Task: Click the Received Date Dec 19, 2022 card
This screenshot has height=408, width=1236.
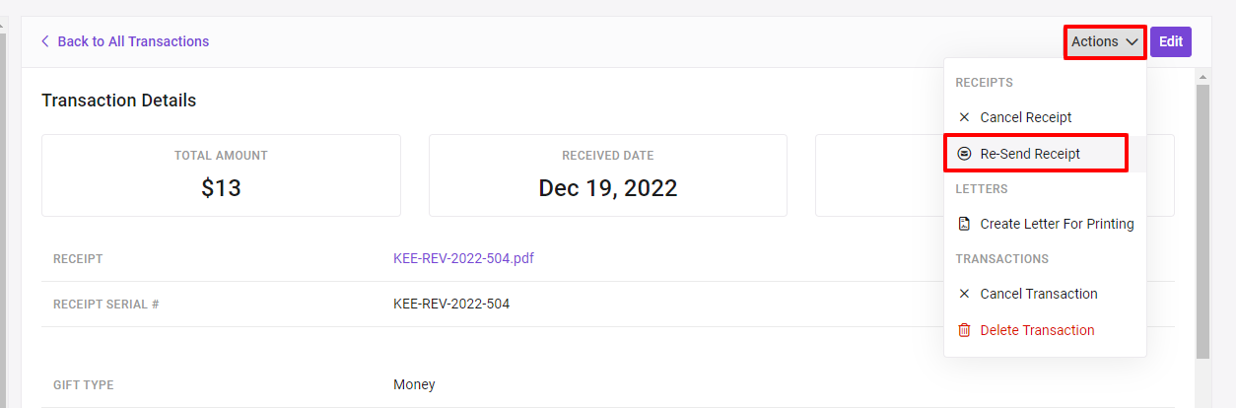Action: (608, 175)
